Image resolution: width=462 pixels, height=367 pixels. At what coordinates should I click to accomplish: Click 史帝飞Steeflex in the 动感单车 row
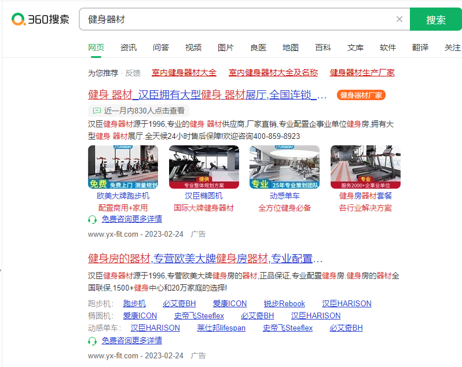288,328
